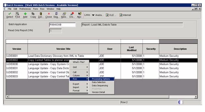205x112 pixels.
Task: Click the User column header
Action: click(110, 49)
